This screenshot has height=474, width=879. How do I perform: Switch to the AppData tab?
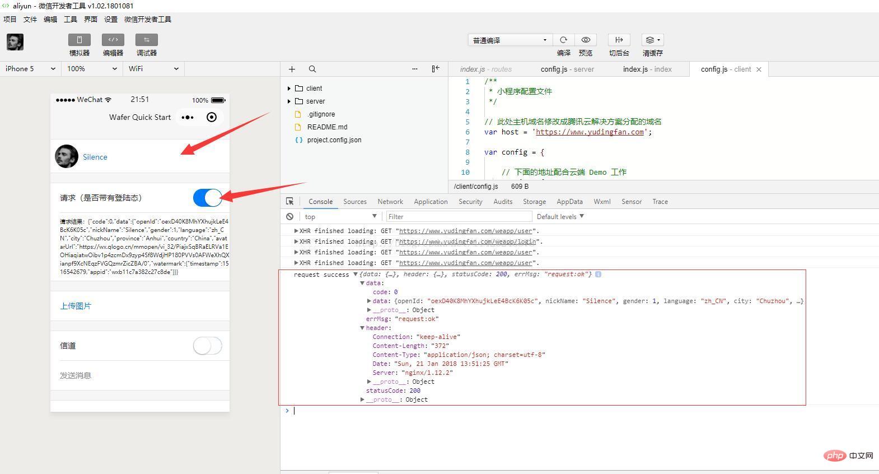click(570, 202)
